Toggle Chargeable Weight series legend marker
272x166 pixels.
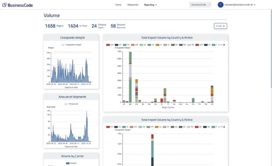point(63,45)
